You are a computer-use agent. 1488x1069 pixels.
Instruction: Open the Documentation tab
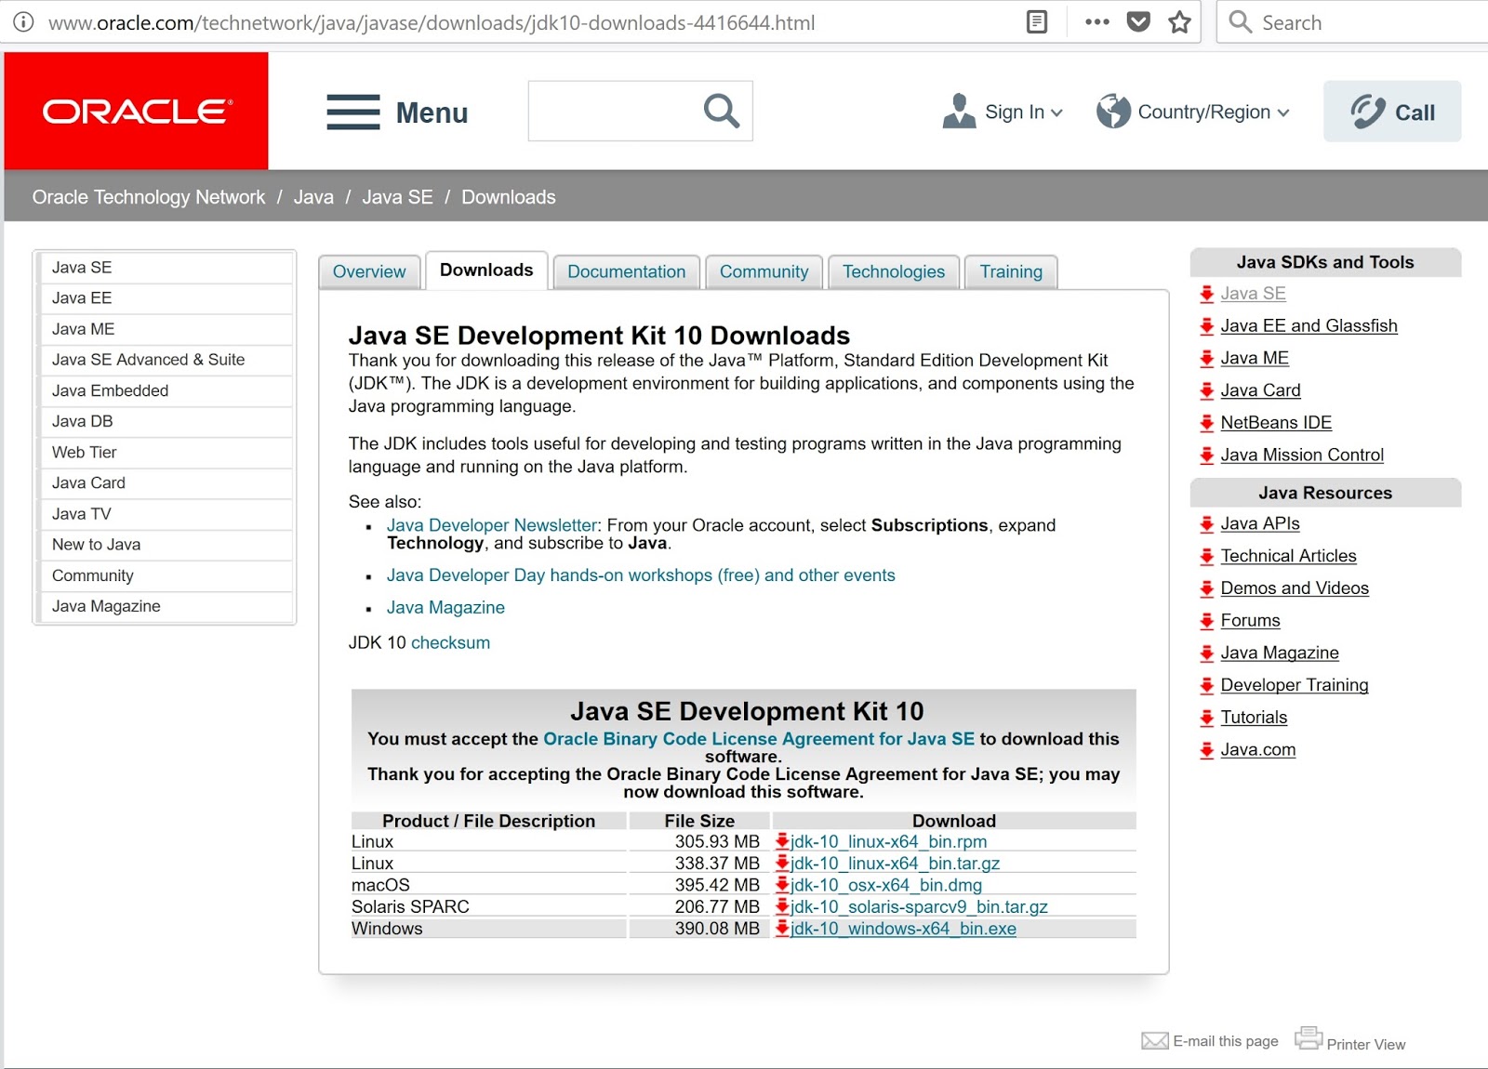627,271
